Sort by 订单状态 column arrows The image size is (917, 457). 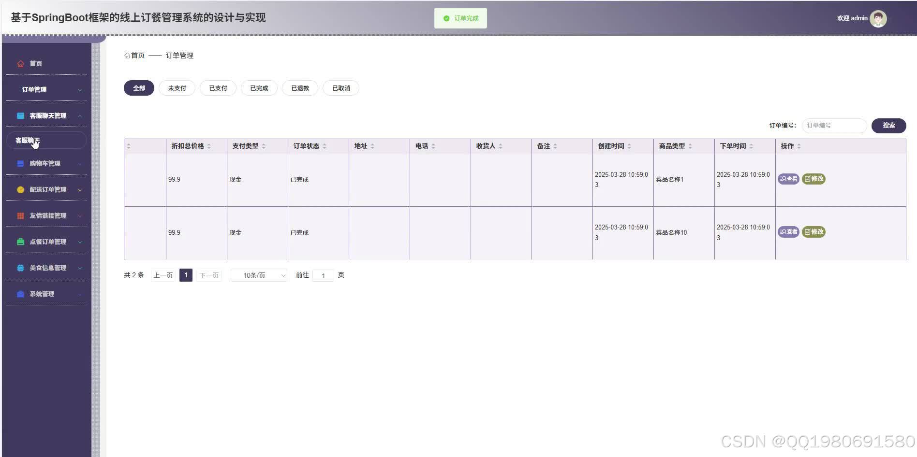point(325,146)
